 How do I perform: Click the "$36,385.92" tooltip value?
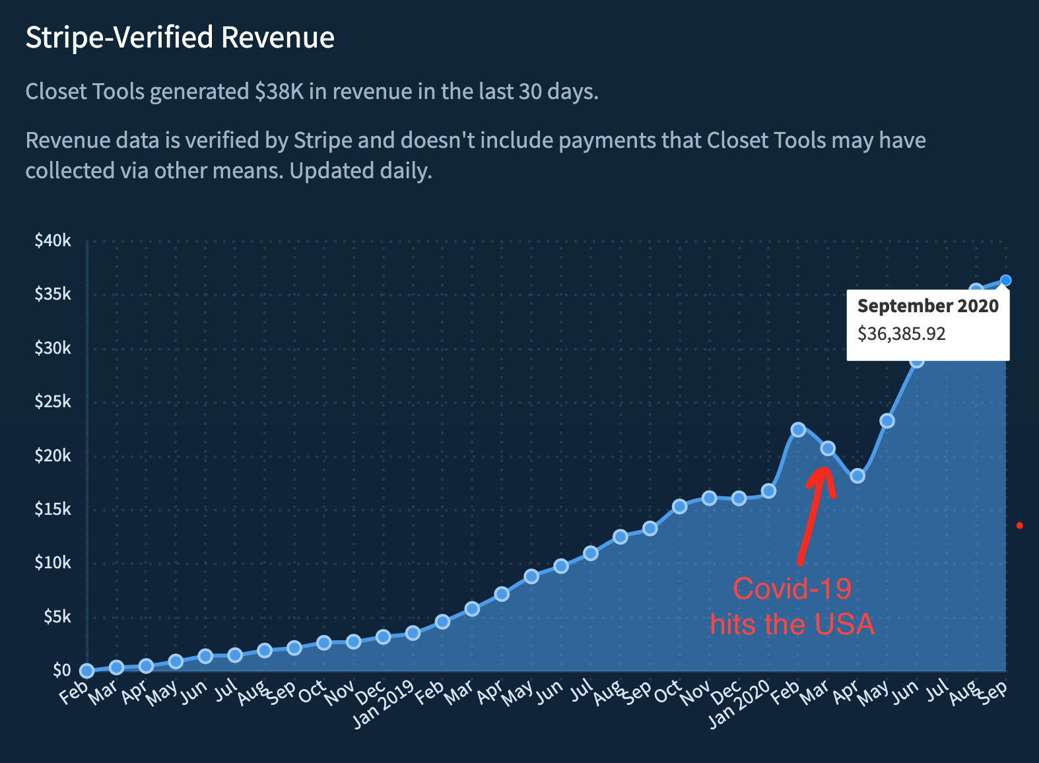(901, 333)
